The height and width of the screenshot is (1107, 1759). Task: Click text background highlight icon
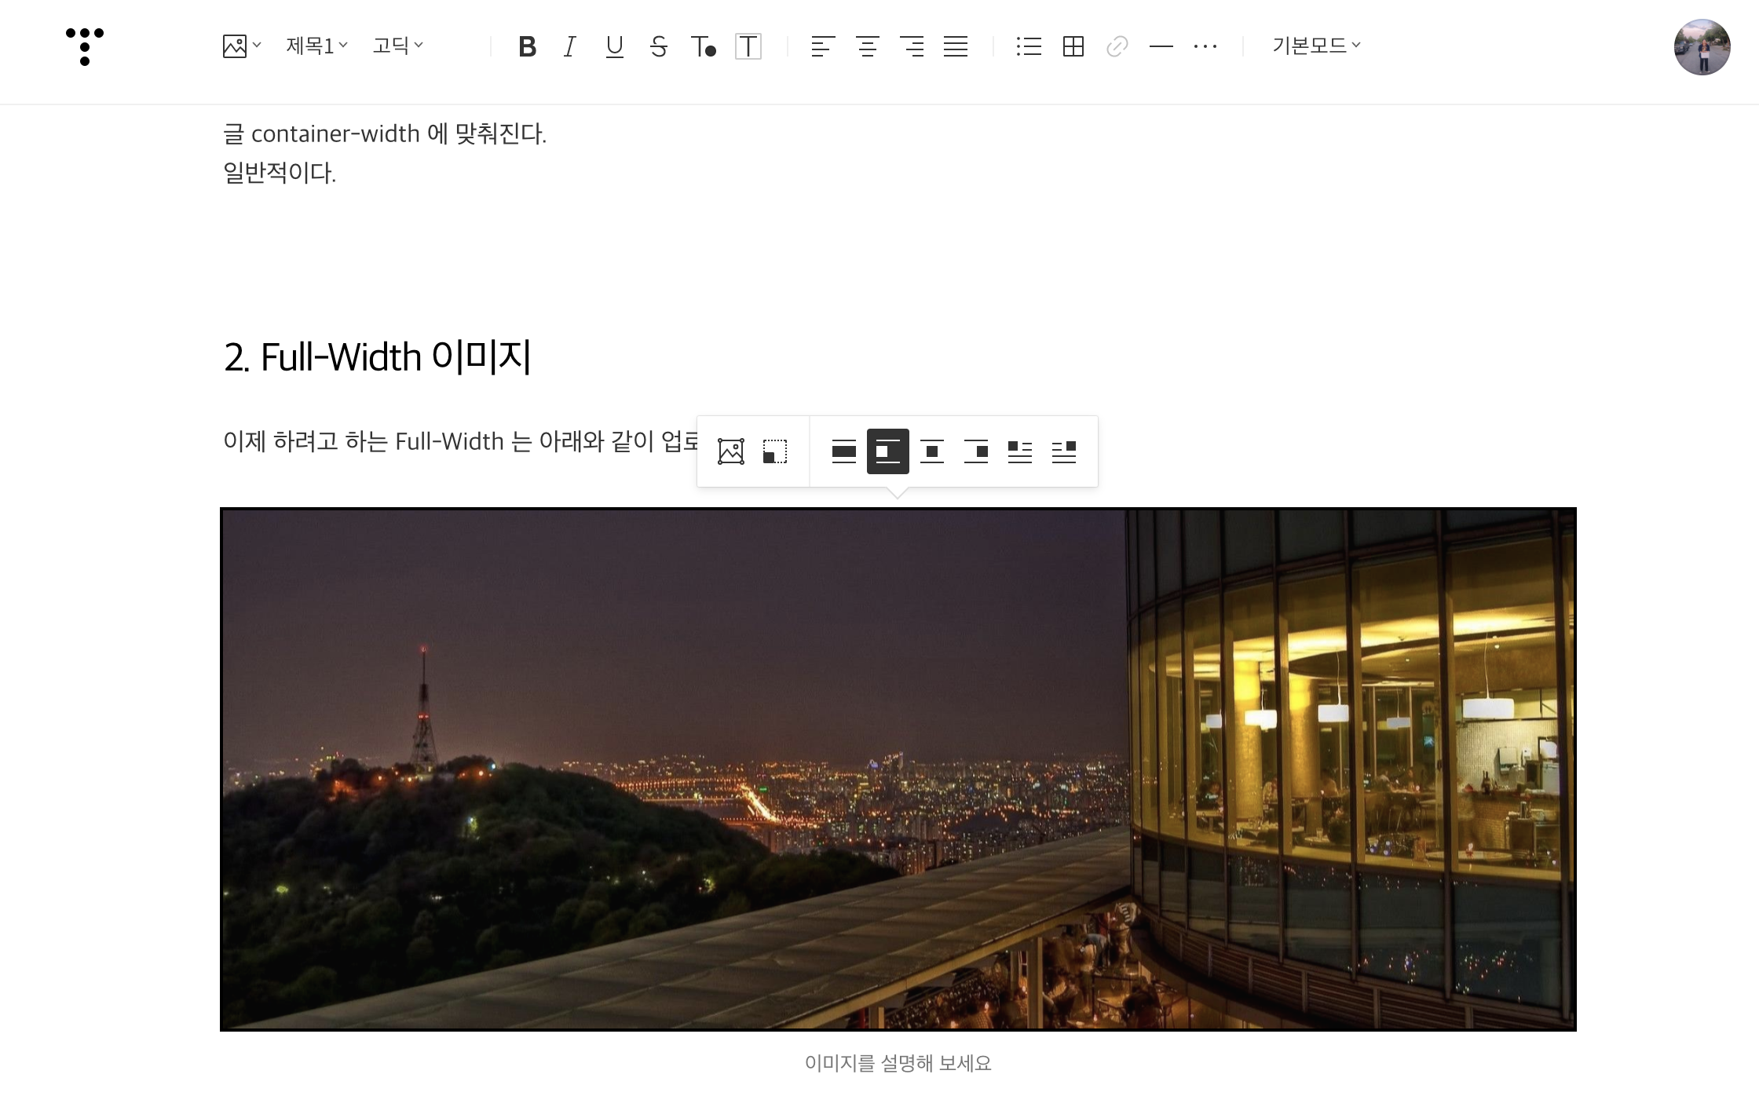[748, 47]
